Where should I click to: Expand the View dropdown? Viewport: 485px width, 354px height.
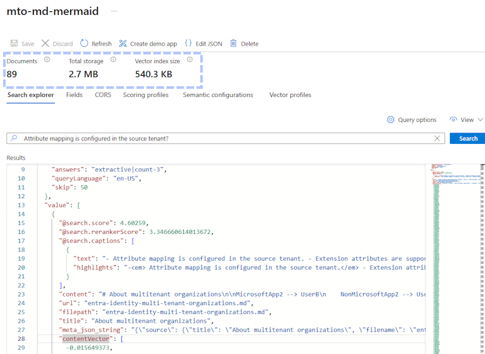466,119
